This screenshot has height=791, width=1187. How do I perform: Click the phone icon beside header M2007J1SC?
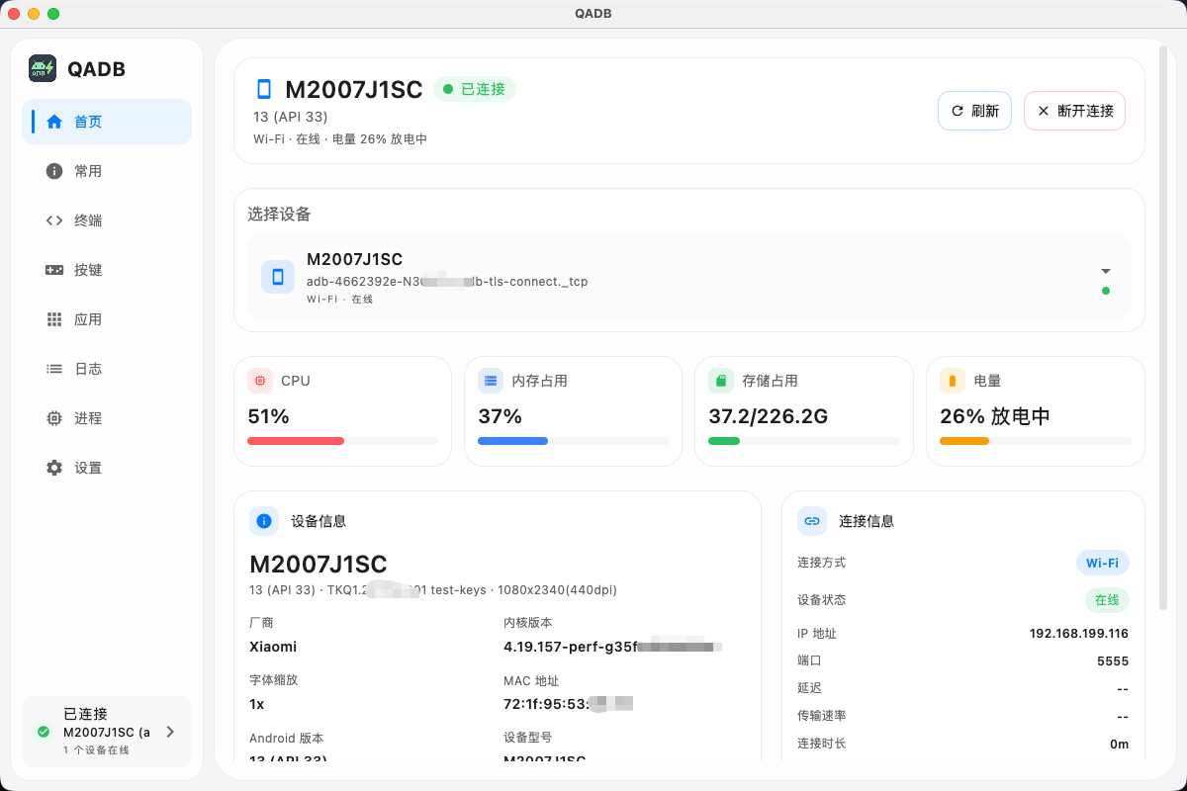[x=264, y=89]
